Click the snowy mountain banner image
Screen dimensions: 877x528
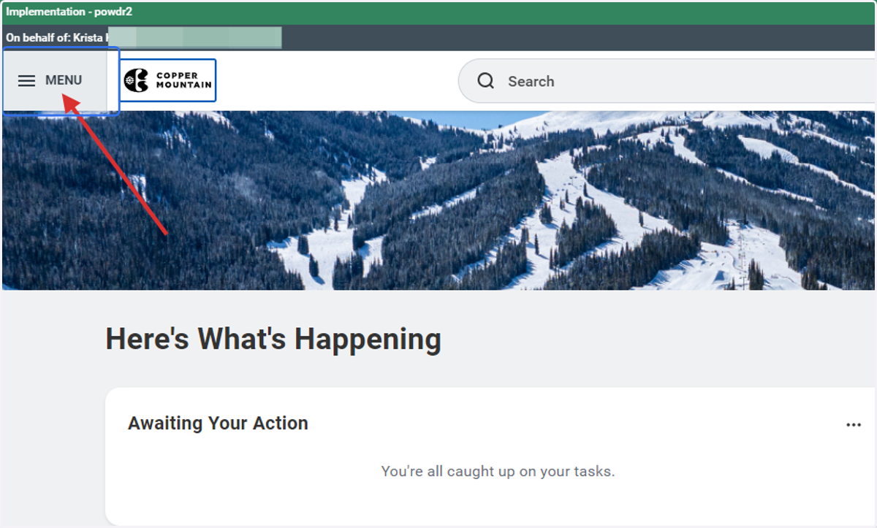[x=438, y=201]
